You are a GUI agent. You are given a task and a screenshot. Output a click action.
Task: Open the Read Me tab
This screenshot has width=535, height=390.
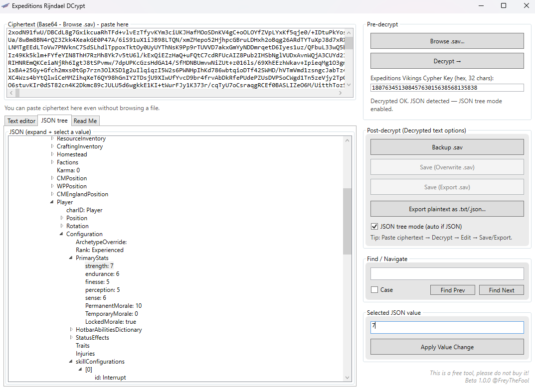[x=85, y=121]
